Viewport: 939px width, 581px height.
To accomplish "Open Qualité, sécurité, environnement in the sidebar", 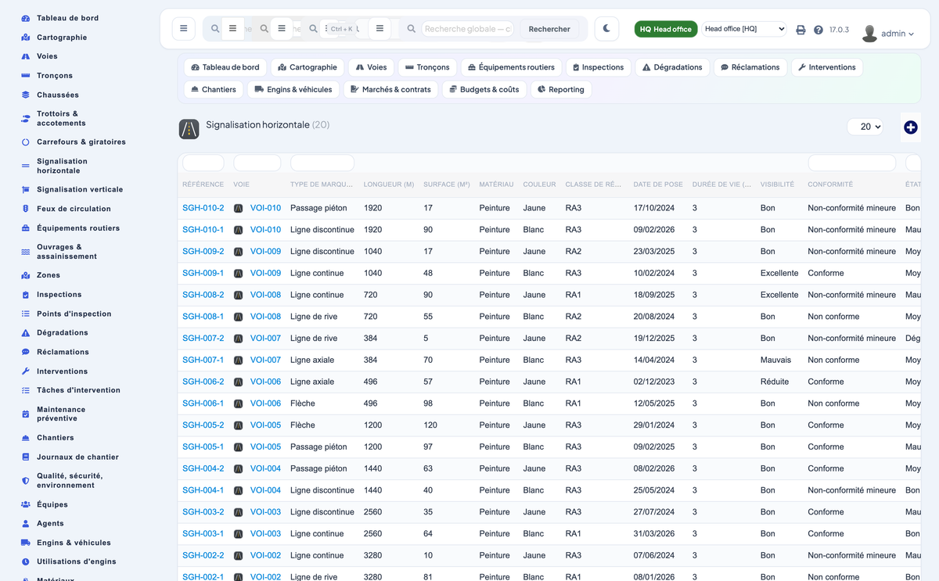I will pos(70,480).
